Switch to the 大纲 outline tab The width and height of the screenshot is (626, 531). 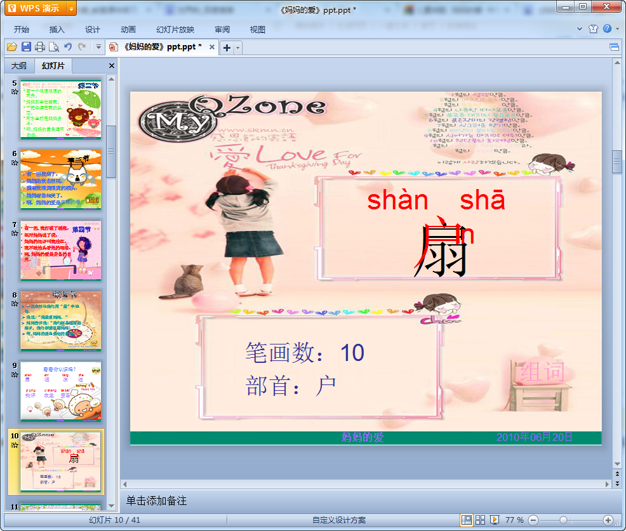(19, 65)
